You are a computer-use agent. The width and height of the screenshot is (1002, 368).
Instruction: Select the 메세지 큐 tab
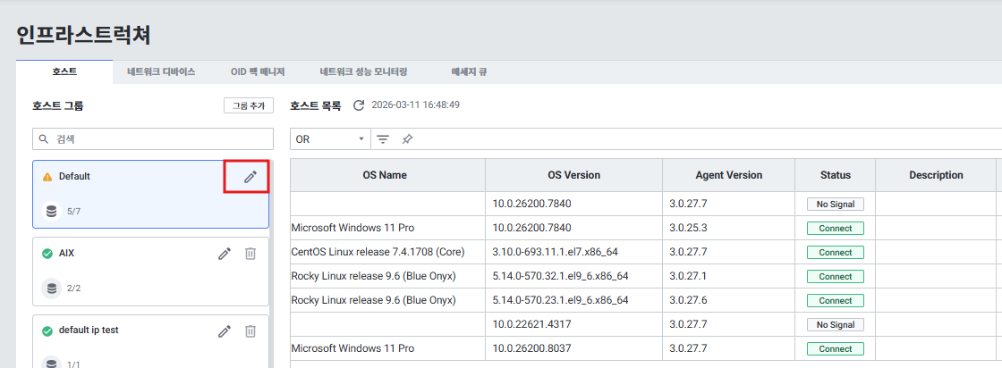tap(470, 71)
